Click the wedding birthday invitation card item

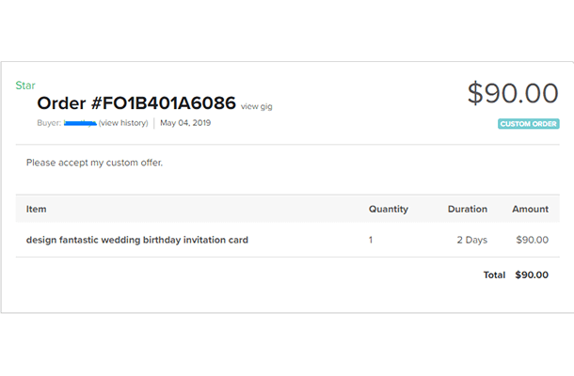tap(137, 240)
